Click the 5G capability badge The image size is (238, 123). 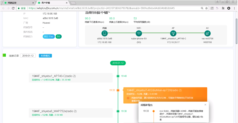[59, 37]
